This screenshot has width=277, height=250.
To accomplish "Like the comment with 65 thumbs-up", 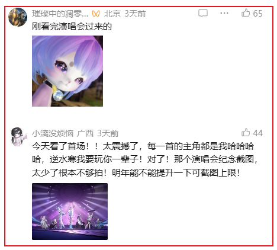I will 246,12.
